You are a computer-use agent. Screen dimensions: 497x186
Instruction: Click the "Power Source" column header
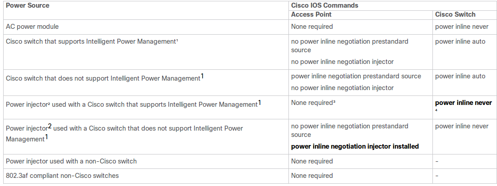pos(28,5)
